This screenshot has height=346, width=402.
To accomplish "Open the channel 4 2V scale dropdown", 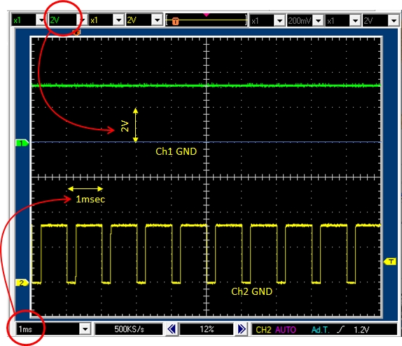I will point(394,20).
